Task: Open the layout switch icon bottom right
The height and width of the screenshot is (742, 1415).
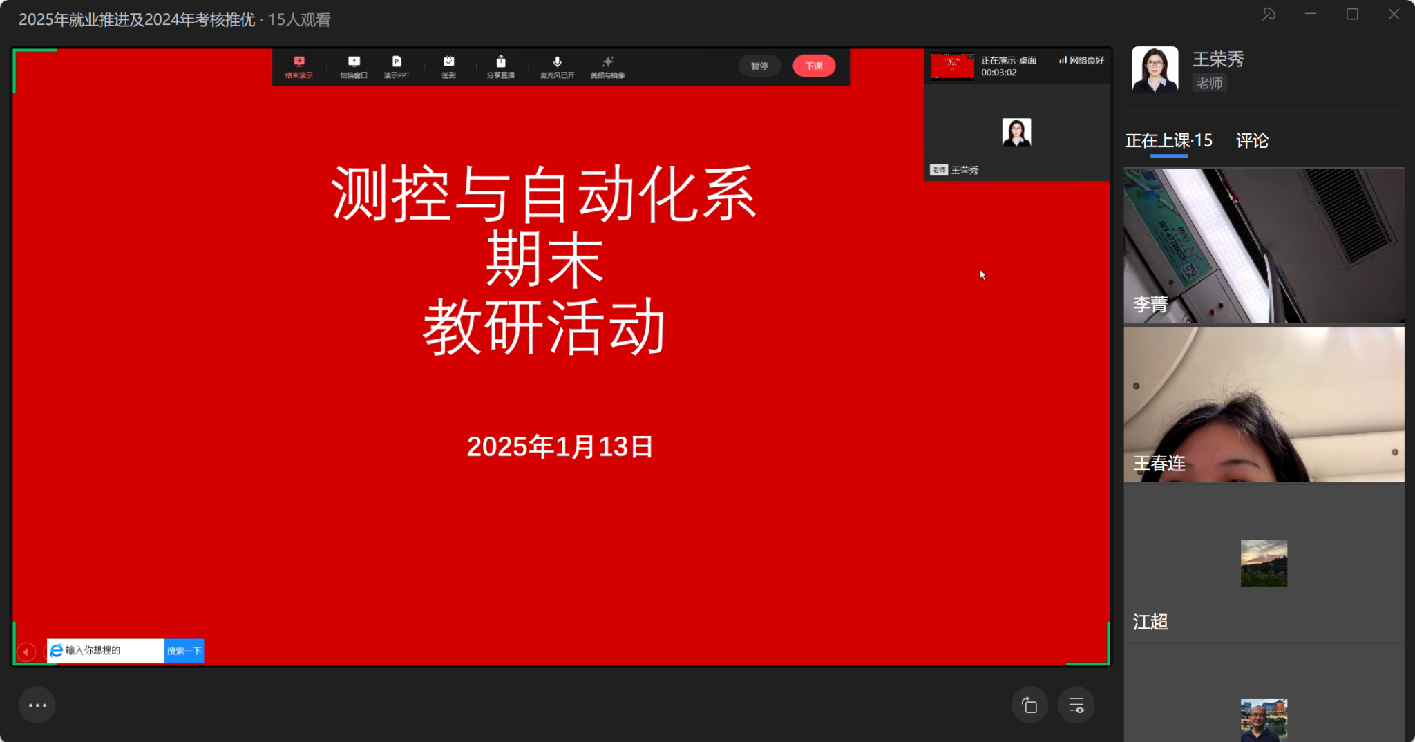Action: pos(1029,704)
